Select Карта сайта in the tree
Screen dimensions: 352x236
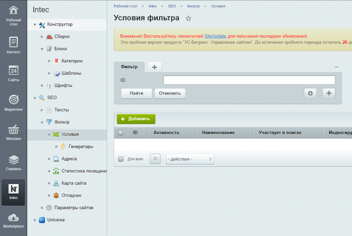[x=74, y=183]
